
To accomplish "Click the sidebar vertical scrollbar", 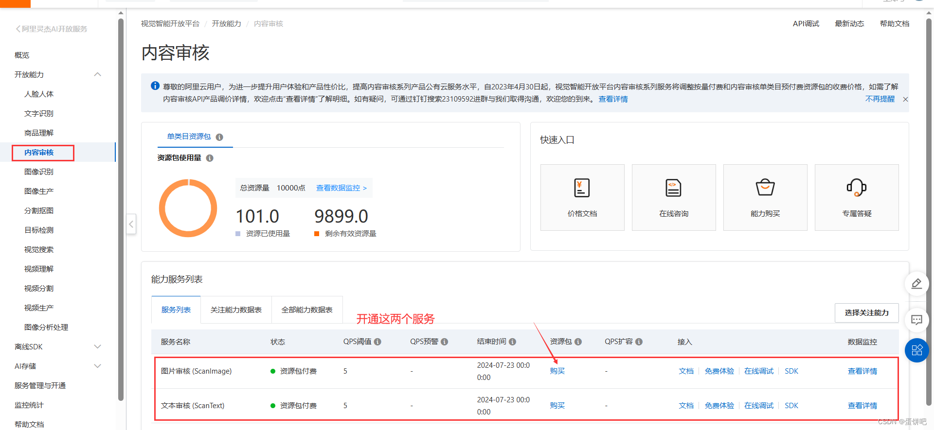I will [x=121, y=209].
